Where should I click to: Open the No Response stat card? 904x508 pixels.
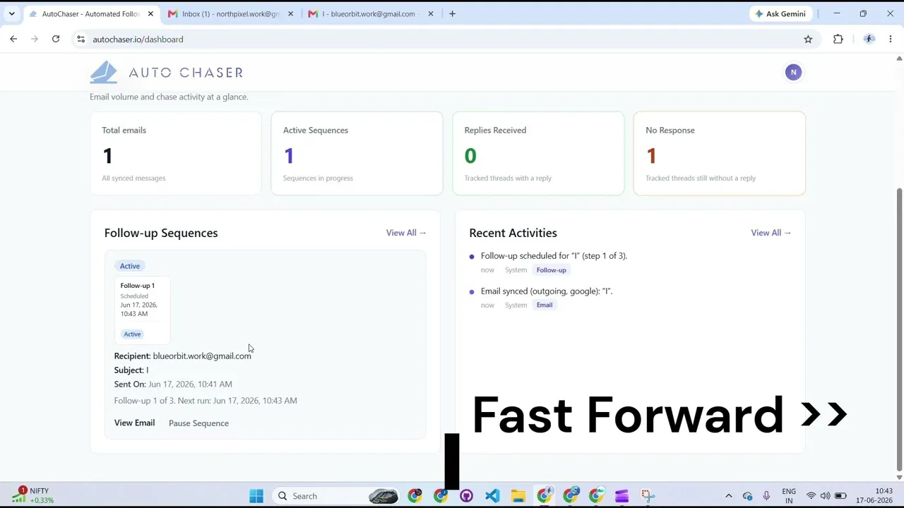click(720, 153)
